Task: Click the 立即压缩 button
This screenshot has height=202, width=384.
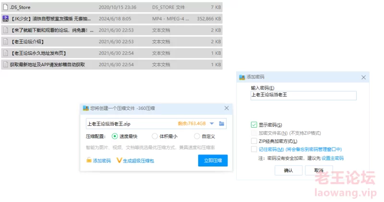Action: pyautogui.click(x=213, y=160)
